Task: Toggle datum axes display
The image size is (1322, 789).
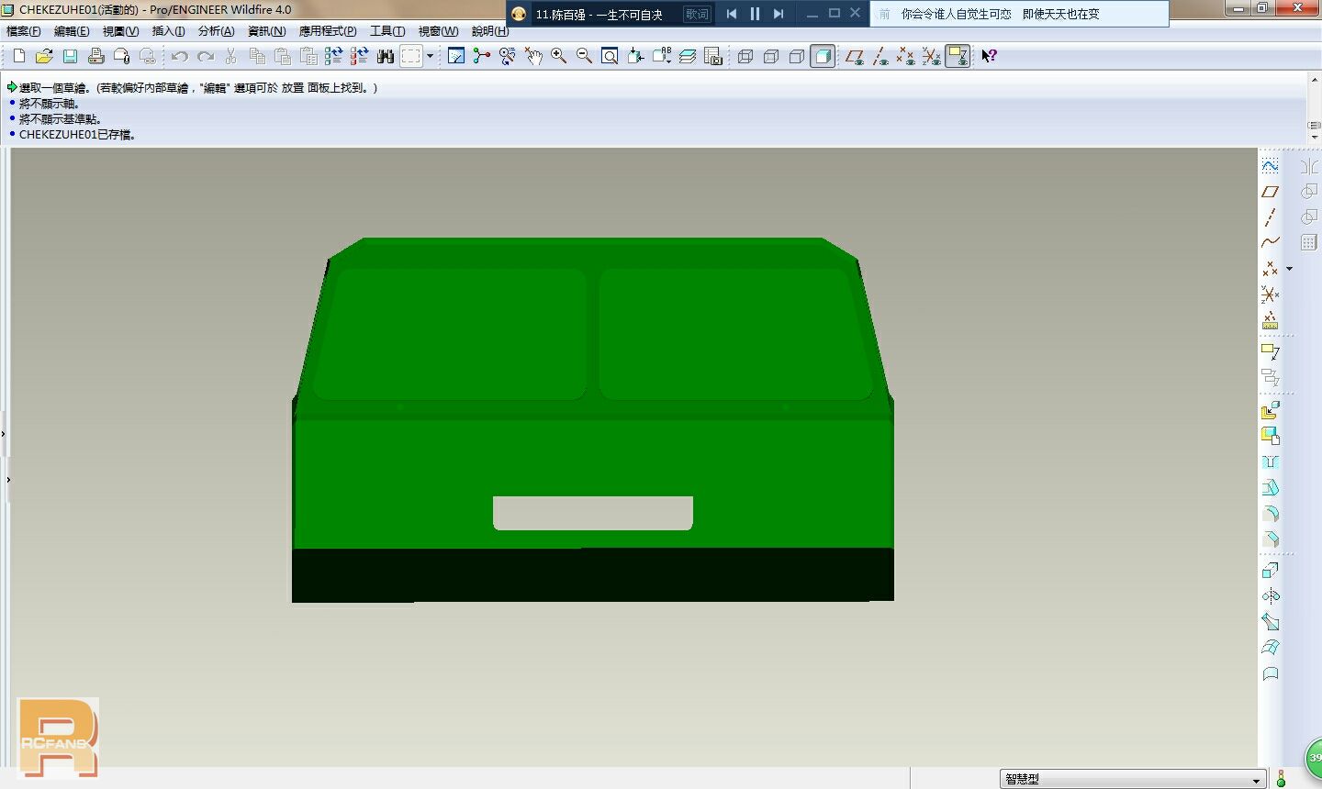Action: click(x=880, y=57)
